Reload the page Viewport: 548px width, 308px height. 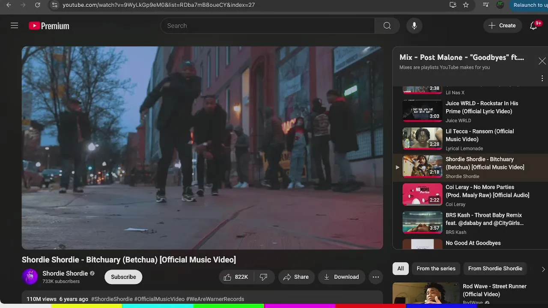pos(37,5)
